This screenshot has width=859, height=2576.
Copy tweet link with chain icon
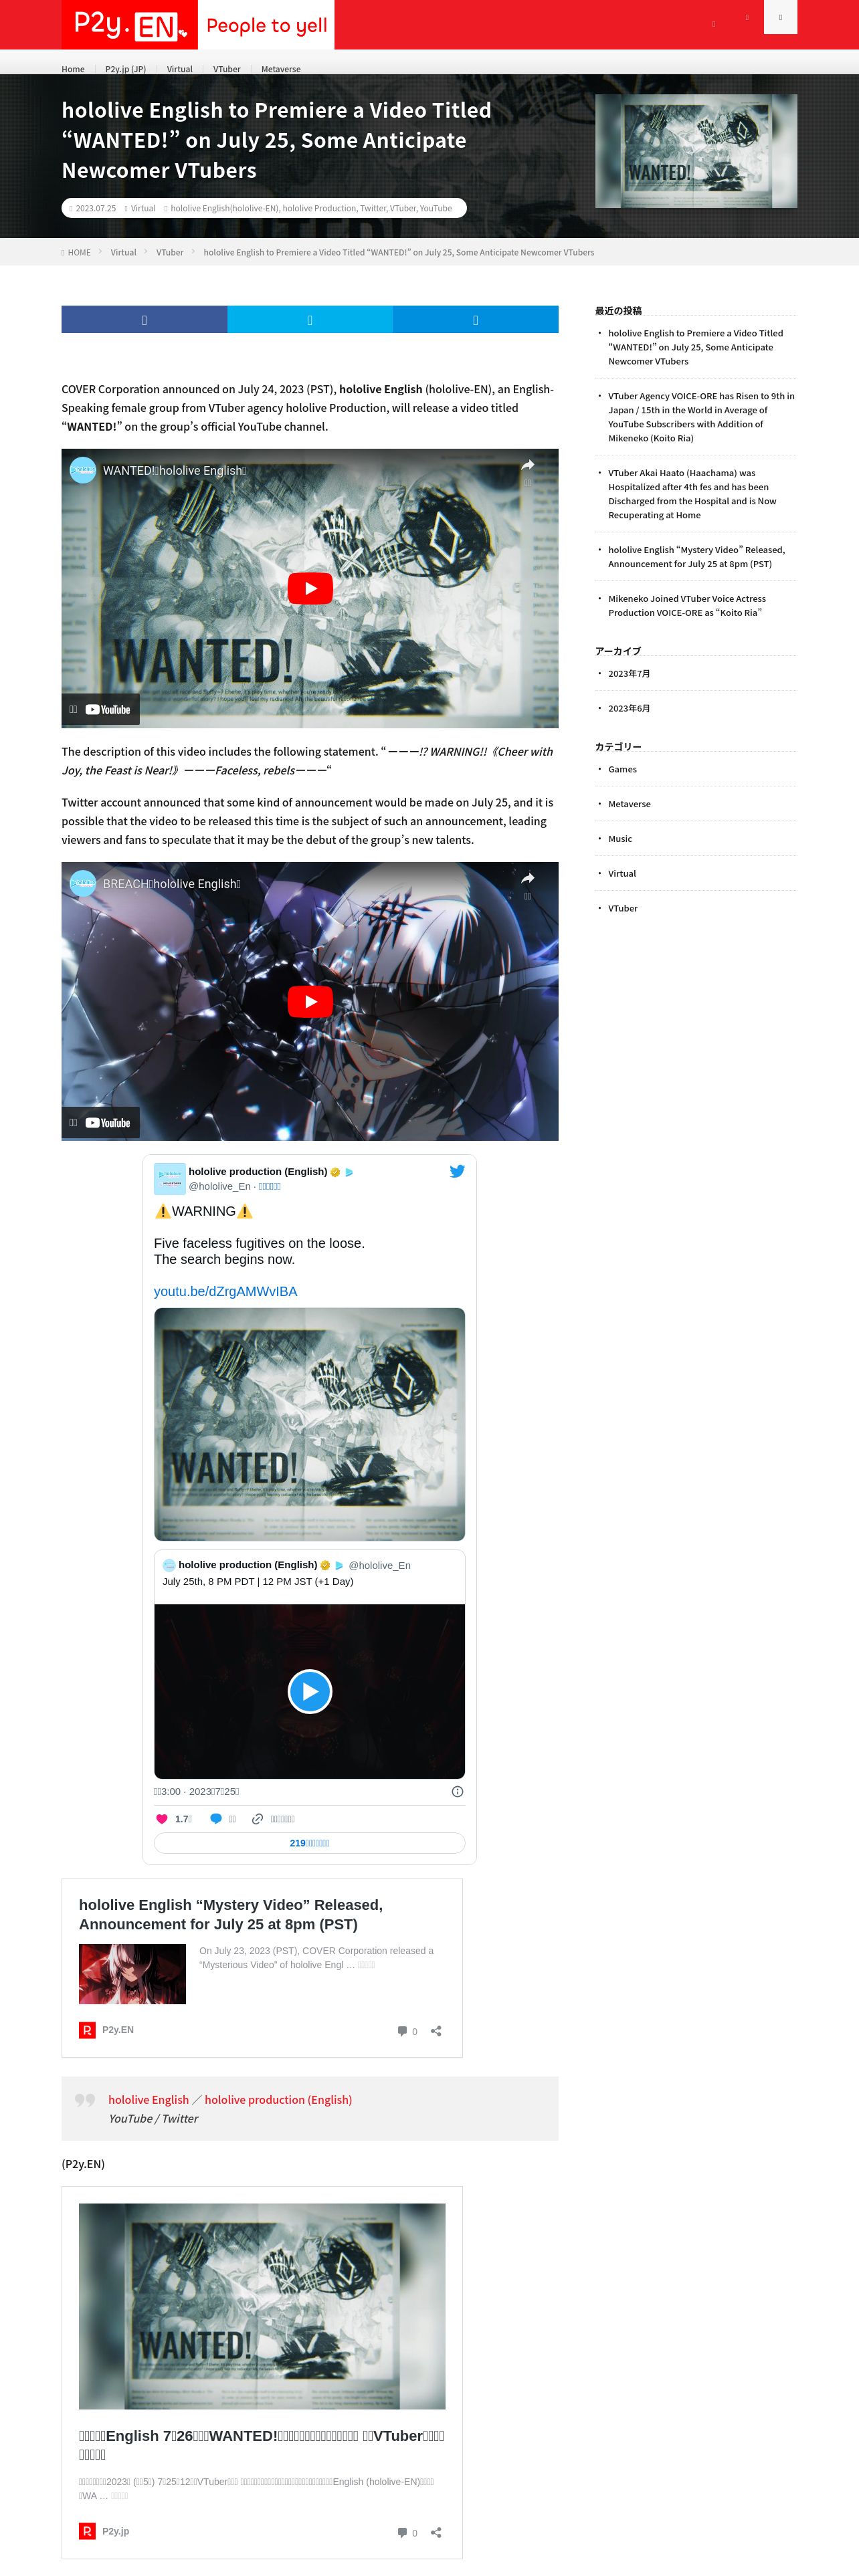click(257, 1819)
